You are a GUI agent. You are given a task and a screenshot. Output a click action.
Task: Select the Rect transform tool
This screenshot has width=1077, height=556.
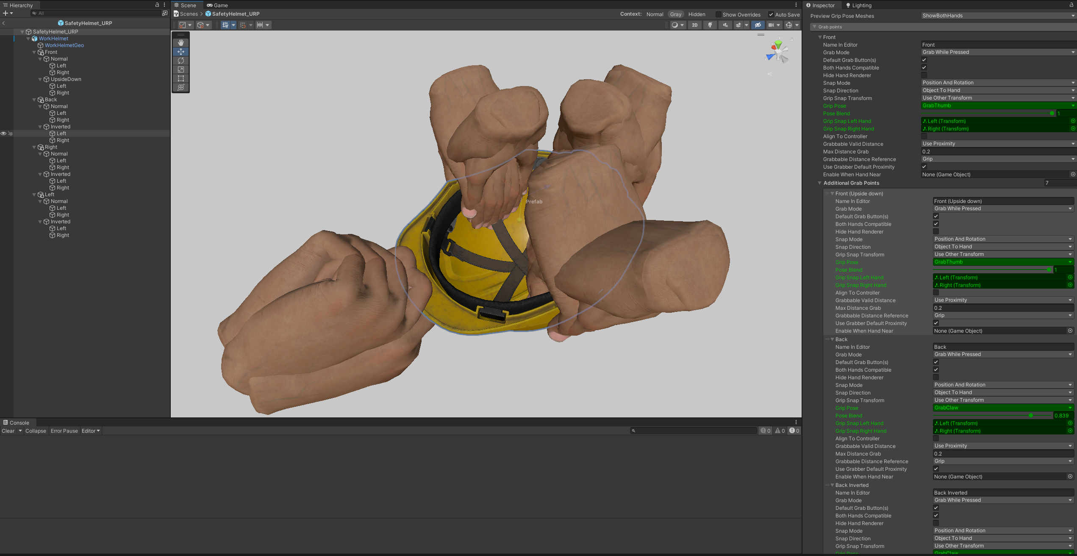[x=181, y=78]
